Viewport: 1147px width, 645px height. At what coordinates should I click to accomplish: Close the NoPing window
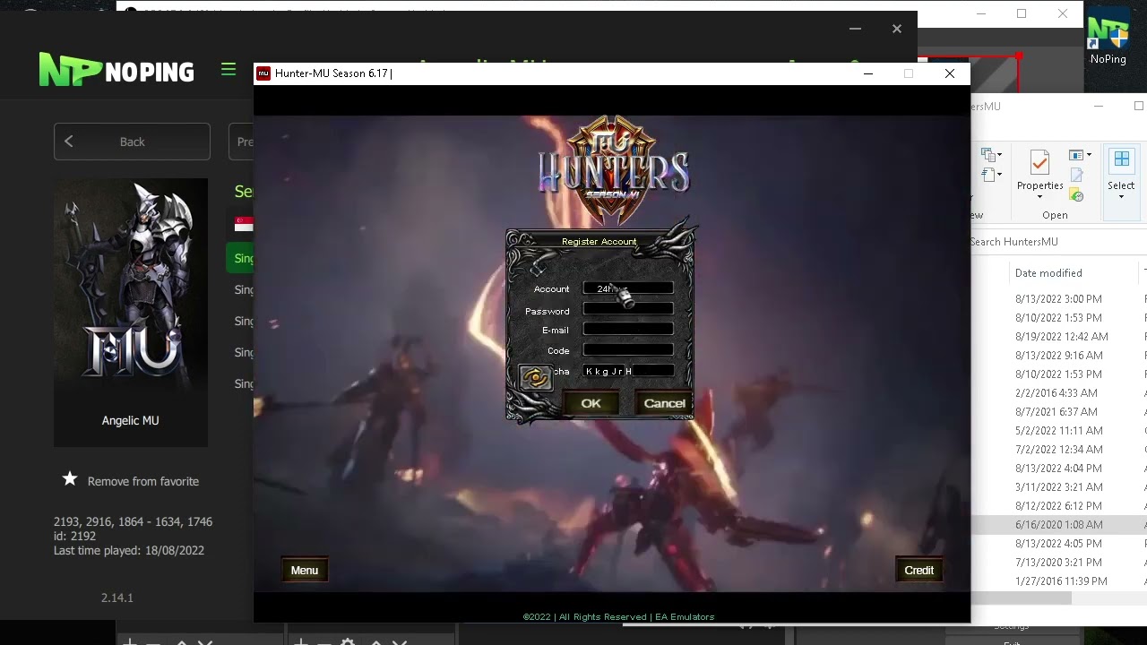896,29
